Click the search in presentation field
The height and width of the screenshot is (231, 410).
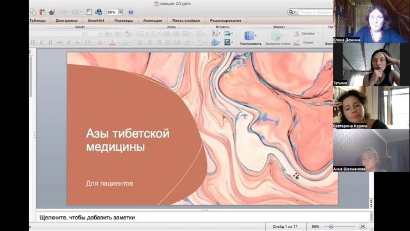[316, 12]
